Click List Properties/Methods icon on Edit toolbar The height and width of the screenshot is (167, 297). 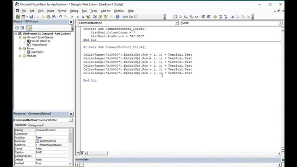tap(175, 17)
